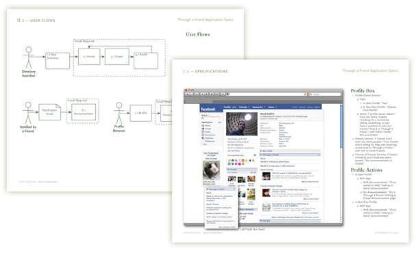418x253 pixels.
Task: Click View Photos of Me link under profile picture
Action: [237, 139]
